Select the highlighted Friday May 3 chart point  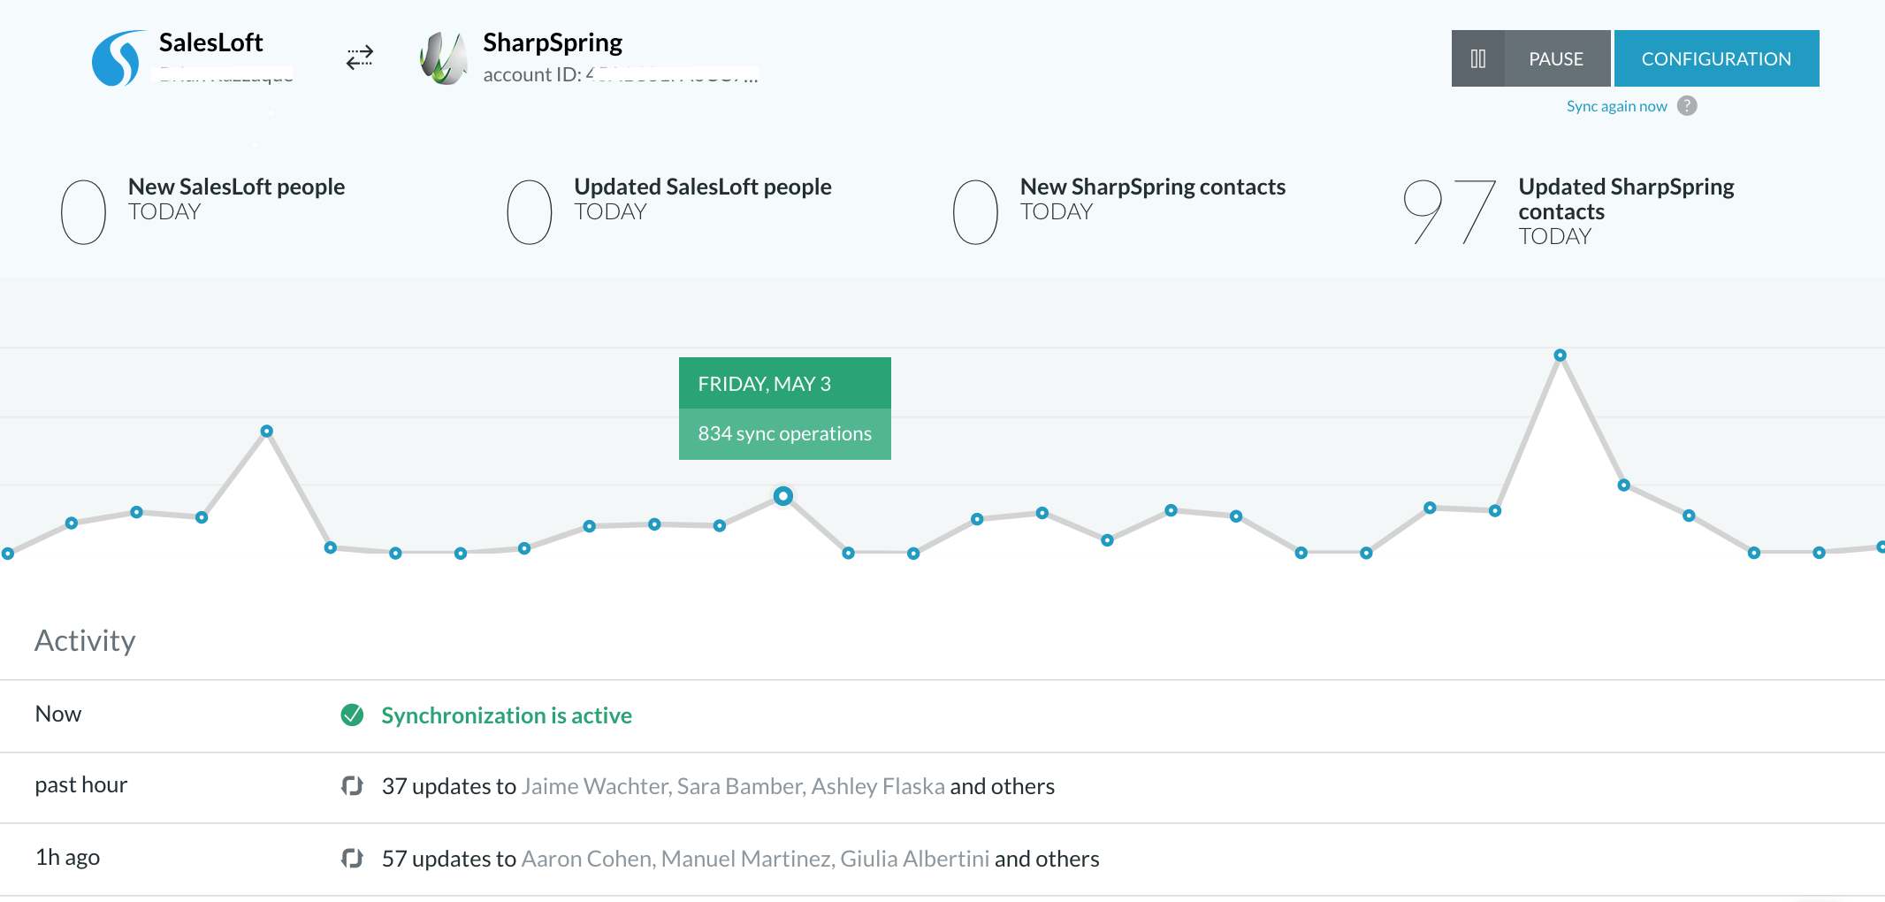point(782,496)
